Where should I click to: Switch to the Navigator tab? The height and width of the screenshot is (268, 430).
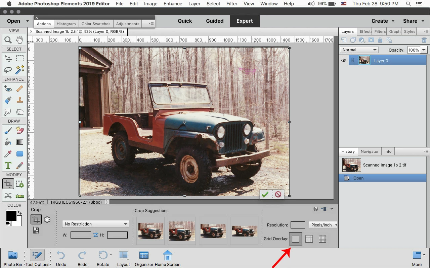(370, 151)
